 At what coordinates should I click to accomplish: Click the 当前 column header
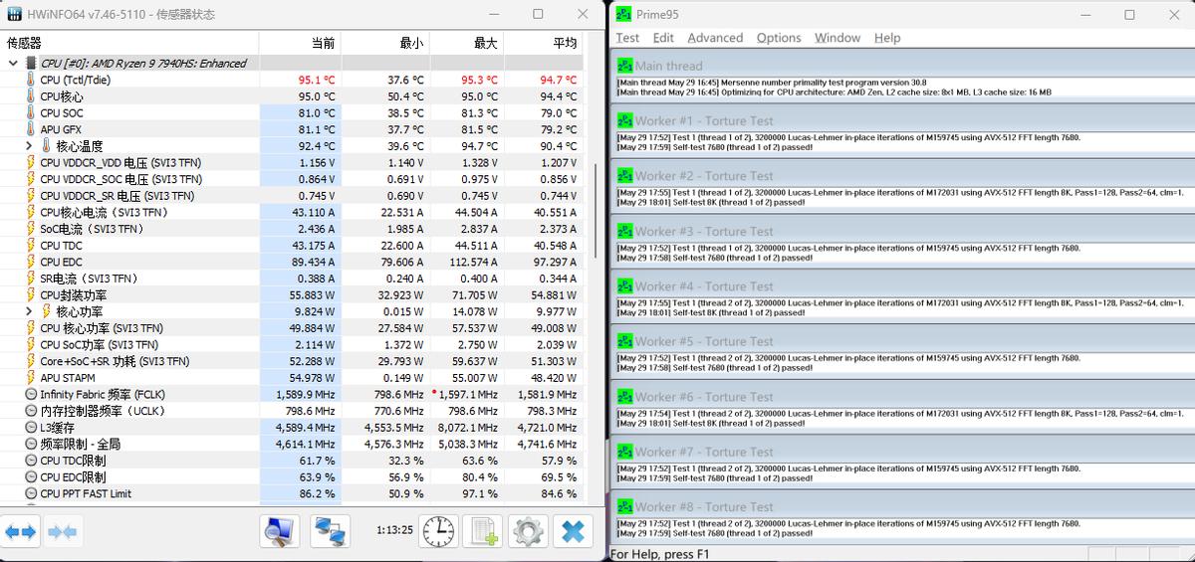(x=300, y=43)
